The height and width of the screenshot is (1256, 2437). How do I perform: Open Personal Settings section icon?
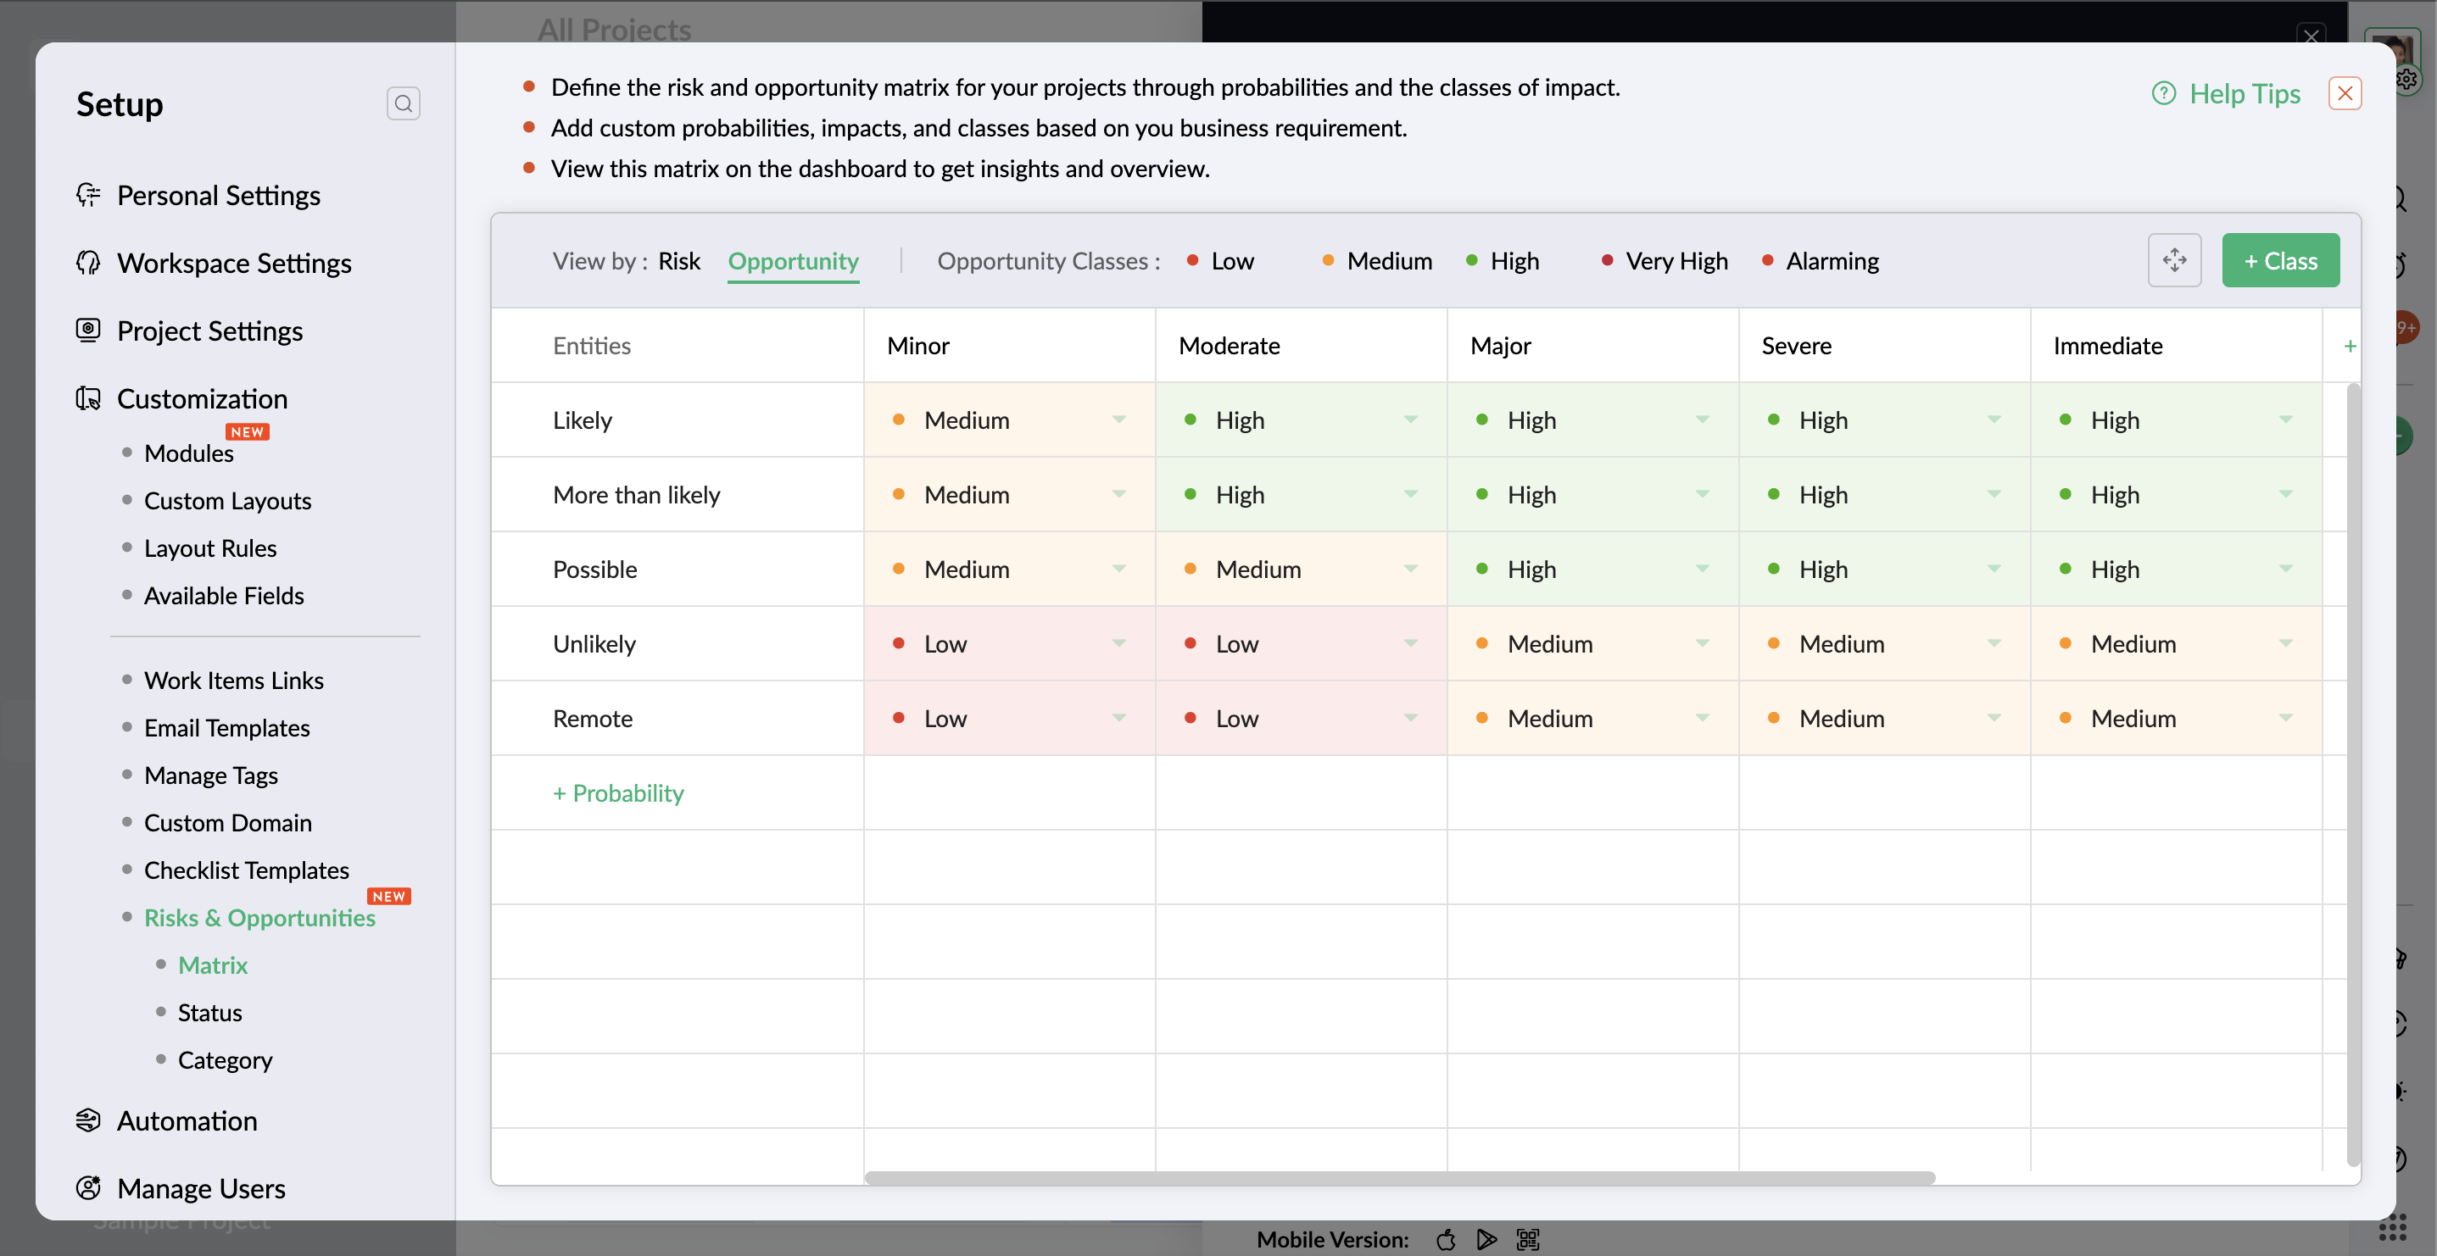click(x=88, y=195)
